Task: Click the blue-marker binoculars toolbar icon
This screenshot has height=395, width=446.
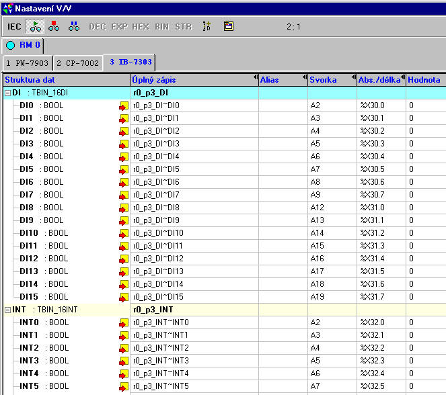Action: [x=74, y=26]
